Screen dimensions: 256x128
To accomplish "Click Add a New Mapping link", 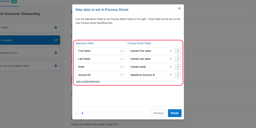I will pyautogui.click(x=88, y=81).
